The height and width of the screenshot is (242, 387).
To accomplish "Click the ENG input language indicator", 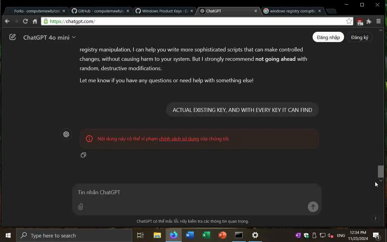I will [x=341, y=235].
